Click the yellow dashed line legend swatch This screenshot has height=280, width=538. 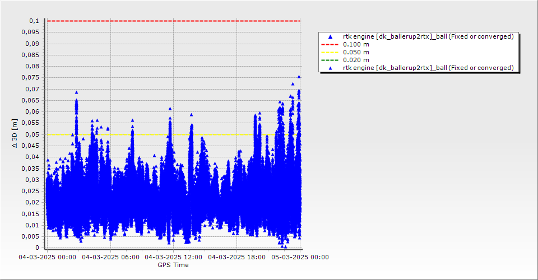pyautogui.click(x=330, y=53)
